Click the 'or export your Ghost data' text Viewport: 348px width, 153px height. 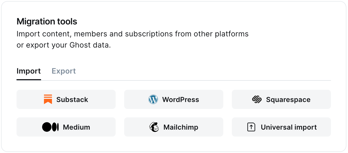coord(63,45)
